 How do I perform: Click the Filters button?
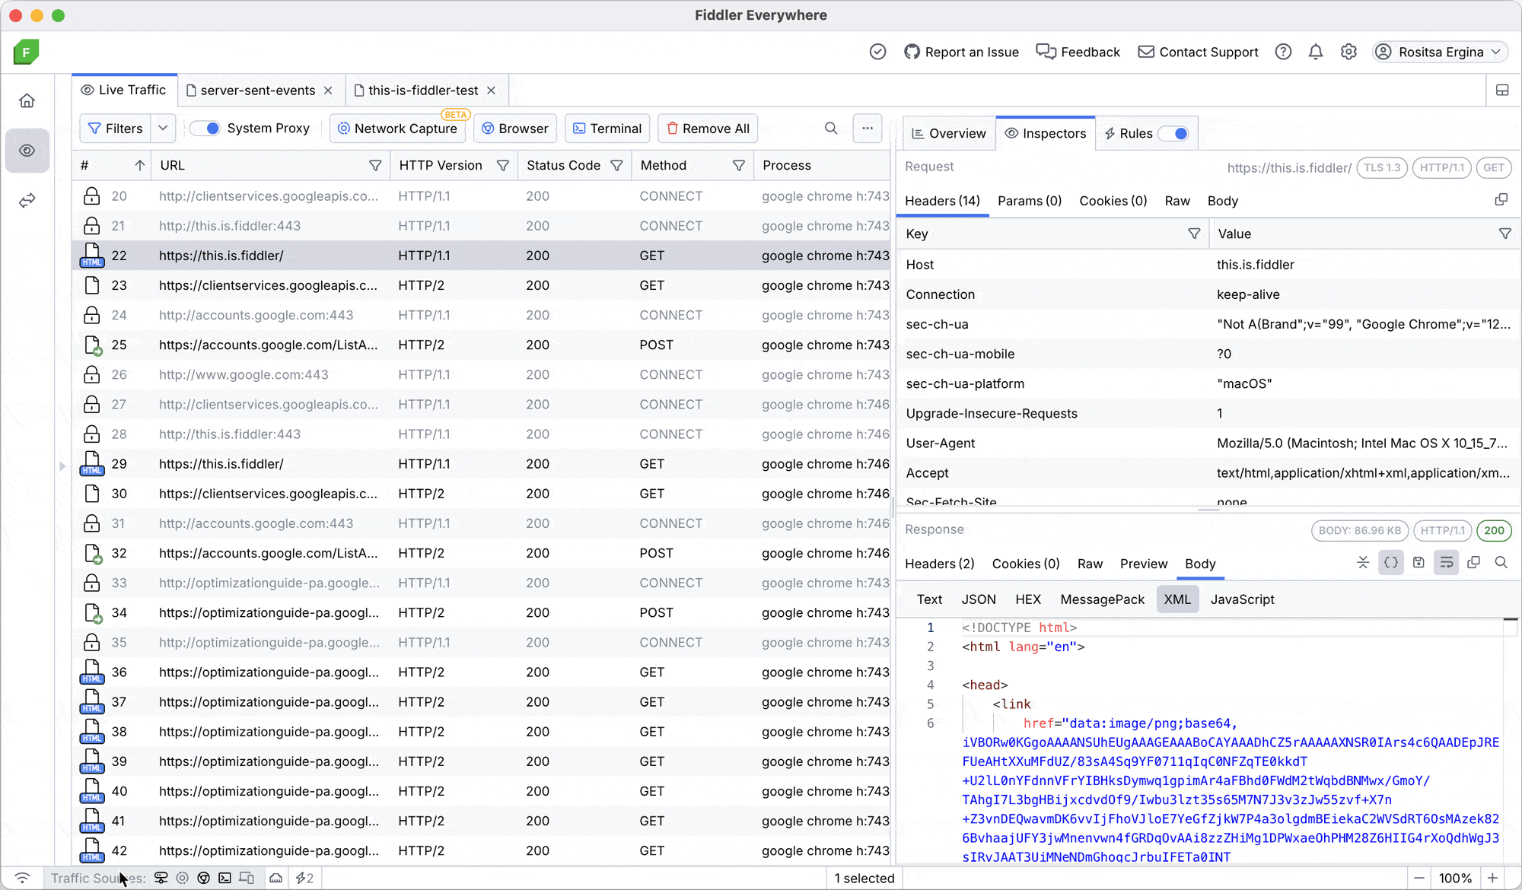116,129
